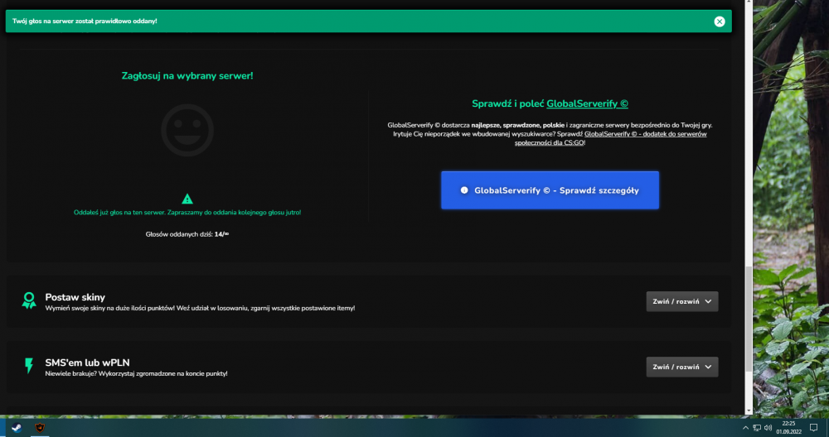This screenshot has height=437, width=829.
Task: Open the orange shield app in taskbar
Action: pyautogui.click(x=40, y=428)
